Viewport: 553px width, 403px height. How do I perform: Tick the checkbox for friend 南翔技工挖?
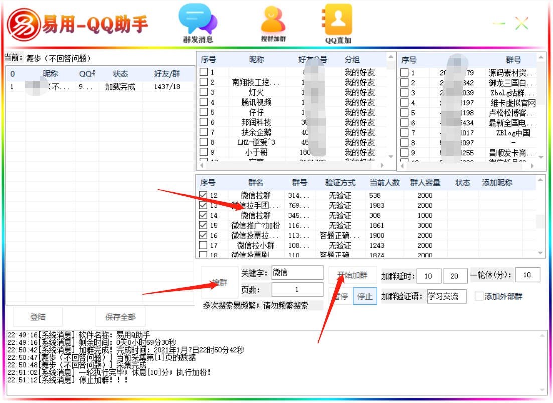tap(204, 82)
